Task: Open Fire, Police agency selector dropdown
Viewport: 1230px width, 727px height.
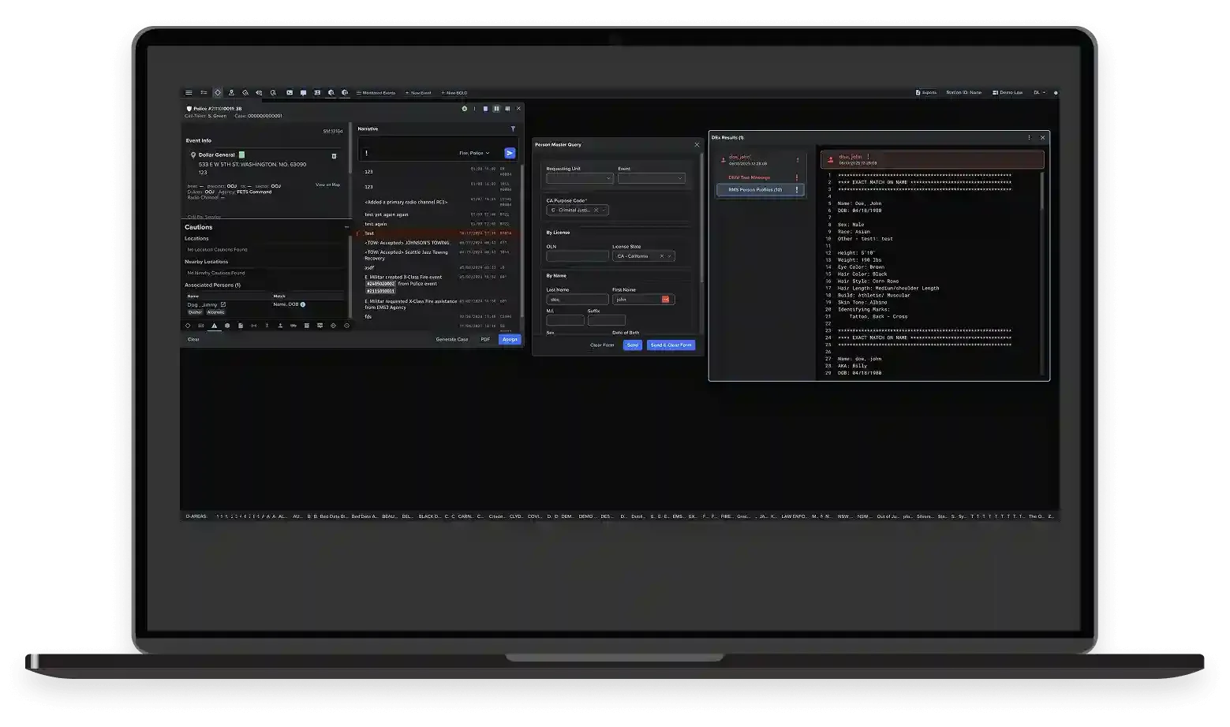Action: point(474,153)
